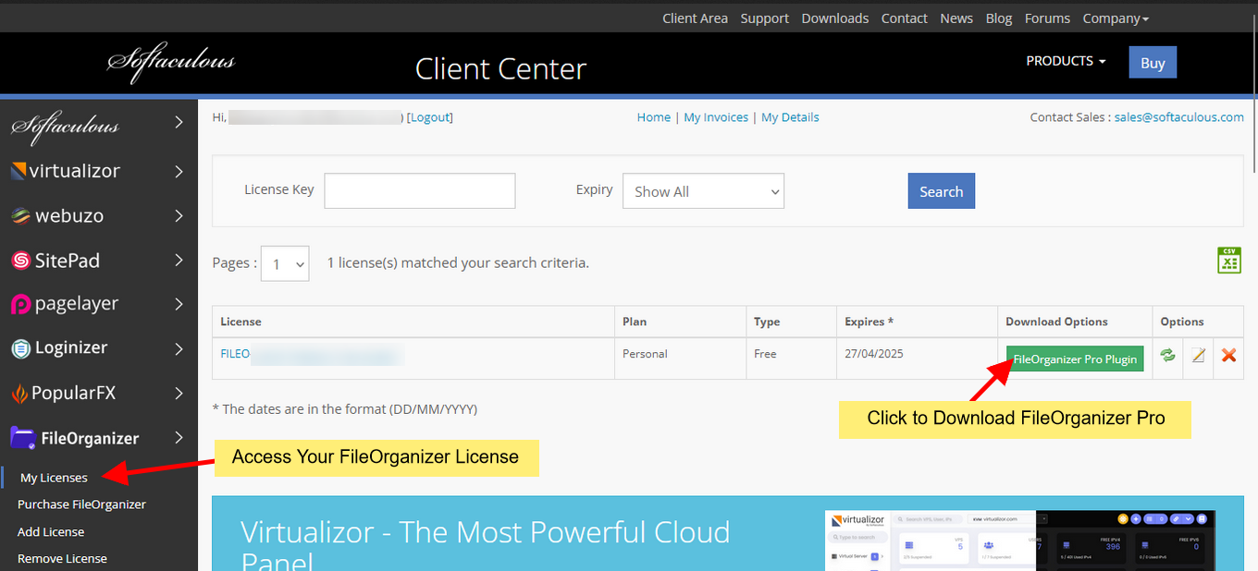
Task: Export licenses to CSV
Action: tap(1228, 261)
